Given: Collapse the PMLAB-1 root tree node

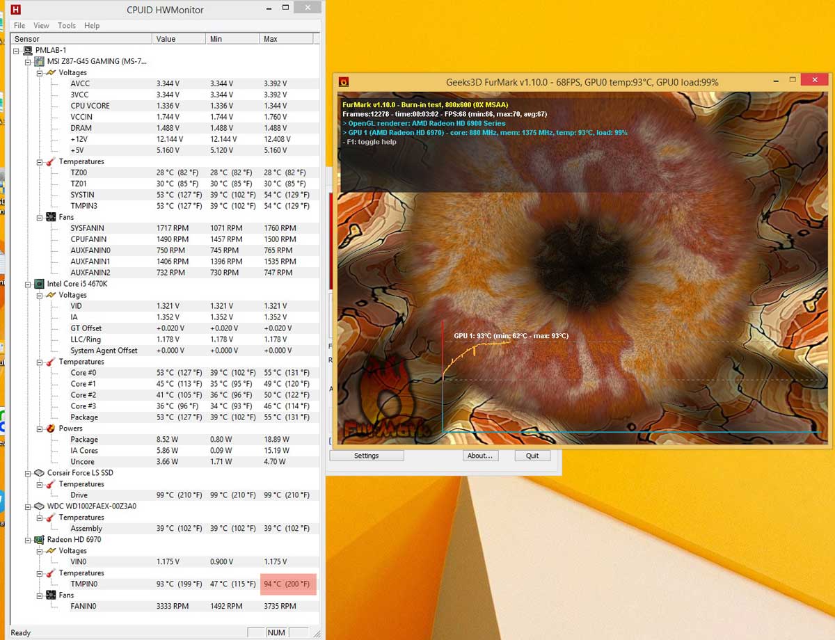Looking at the screenshot, I should click(x=17, y=50).
